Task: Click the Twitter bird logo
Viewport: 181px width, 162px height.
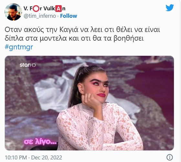Action: click(170, 8)
